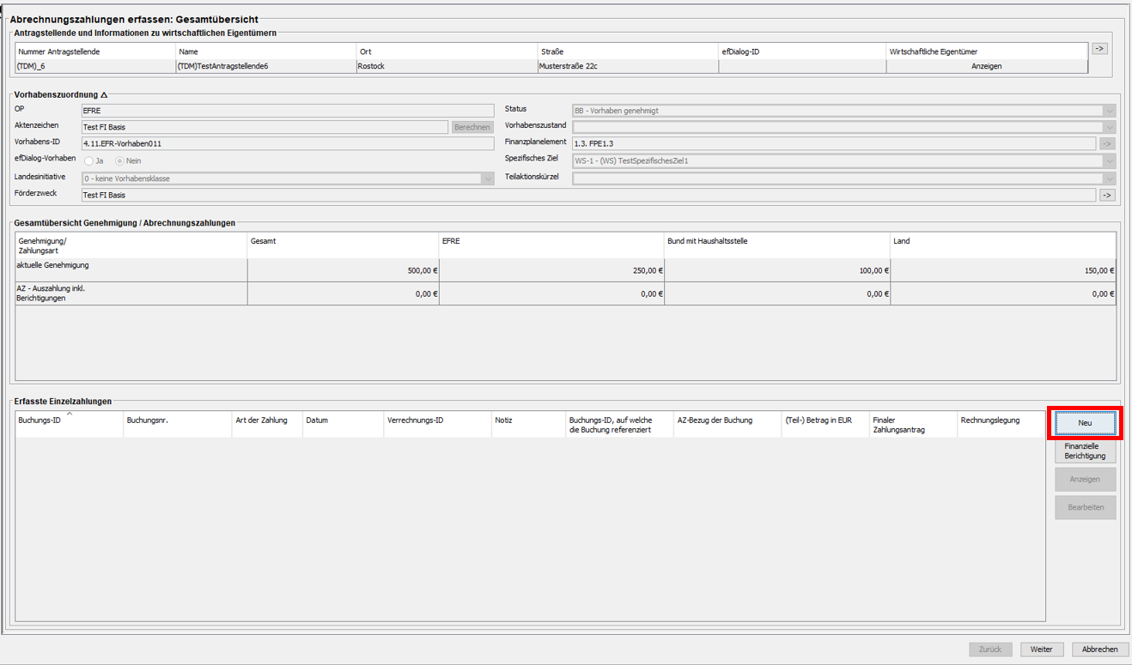Click the Finanzielle Berichtigung button
This screenshot has width=1132, height=665.
pos(1085,451)
